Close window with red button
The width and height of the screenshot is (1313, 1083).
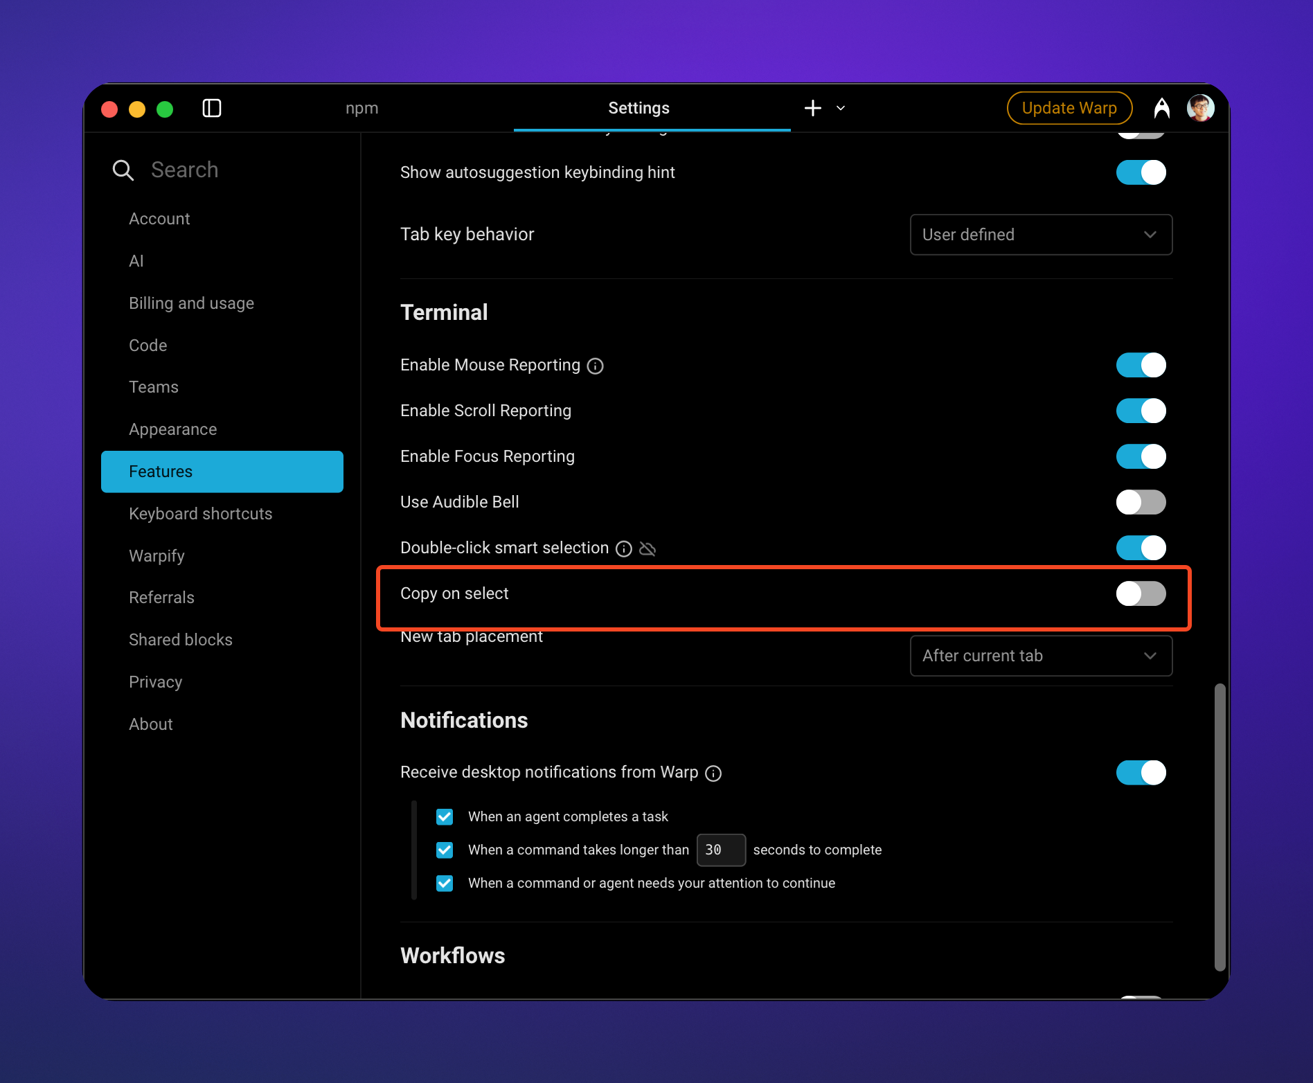(x=109, y=109)
